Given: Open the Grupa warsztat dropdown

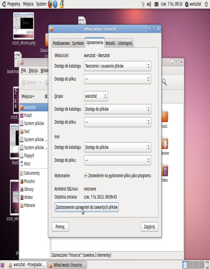Looking at the screenshot, I should pyautogui.click(x=96, y=96).
